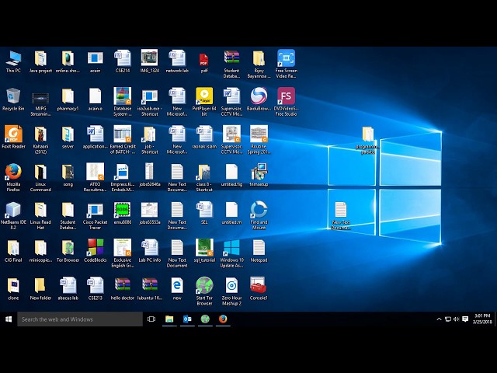Screen dimensions: 497x373
Task: Open Cisco Packet Tracer shortcut
Action: [x=95, y=210]
